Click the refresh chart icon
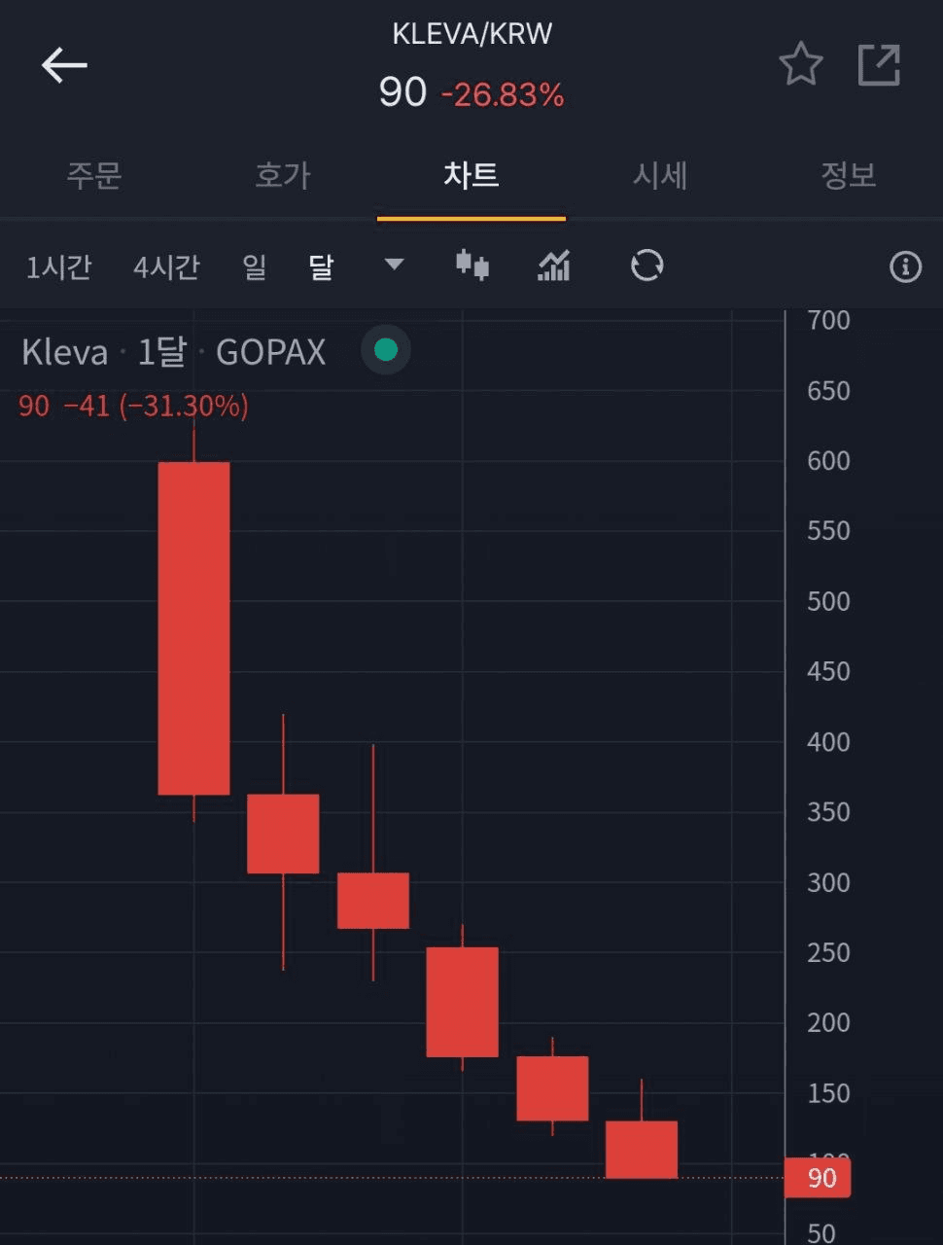The width and height of the screenshot is (943, 1245). (x=646, y=265)
